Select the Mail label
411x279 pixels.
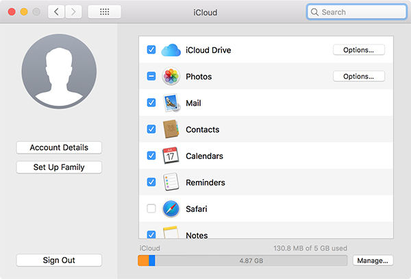[193, 103]
